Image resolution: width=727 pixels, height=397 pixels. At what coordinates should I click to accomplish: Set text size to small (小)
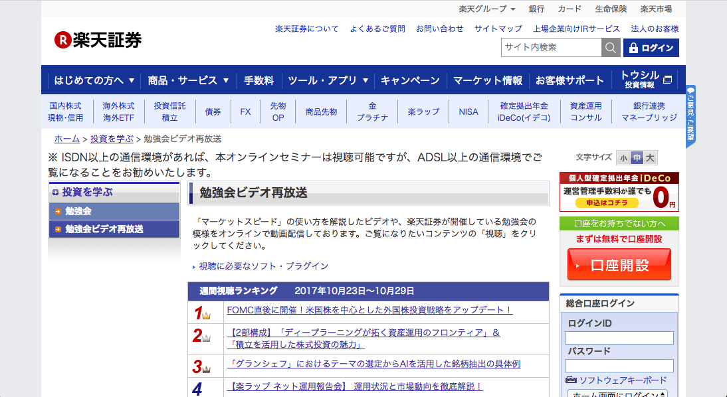pyautogui.click(x=623, y=158)
